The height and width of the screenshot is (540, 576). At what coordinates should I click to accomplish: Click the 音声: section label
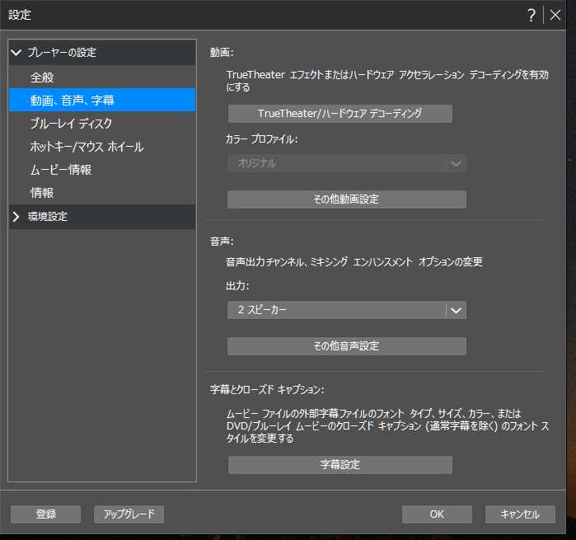(x=222, y=242)
